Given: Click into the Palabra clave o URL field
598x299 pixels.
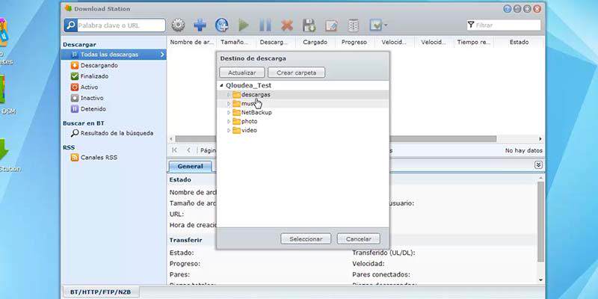Looking at the screenshot, I should pos(121,25).
